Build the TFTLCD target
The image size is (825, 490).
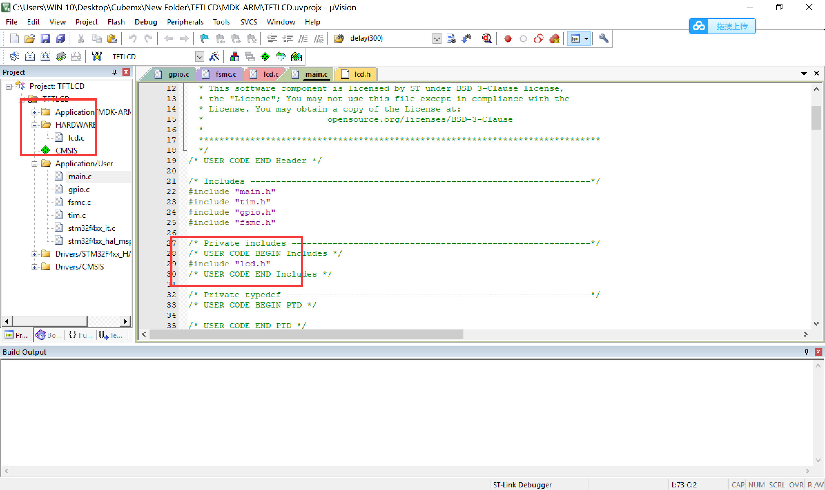[x=30, y=56]
